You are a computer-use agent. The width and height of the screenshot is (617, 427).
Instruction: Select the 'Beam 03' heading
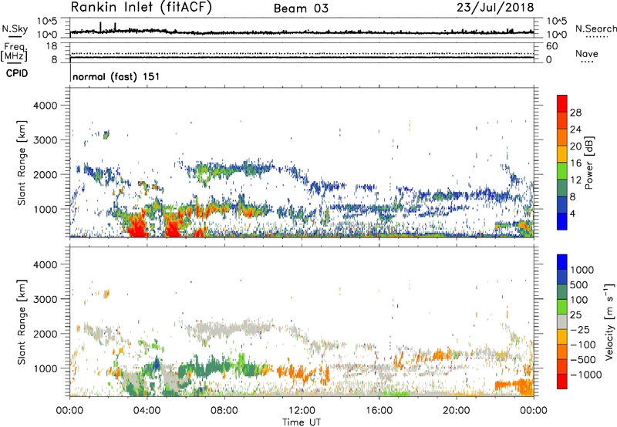coord(301,8)
